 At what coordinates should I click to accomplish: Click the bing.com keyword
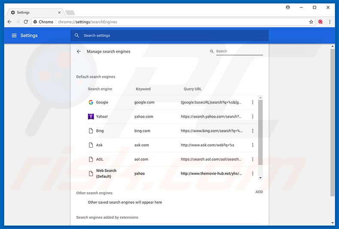tap(142, 131)
